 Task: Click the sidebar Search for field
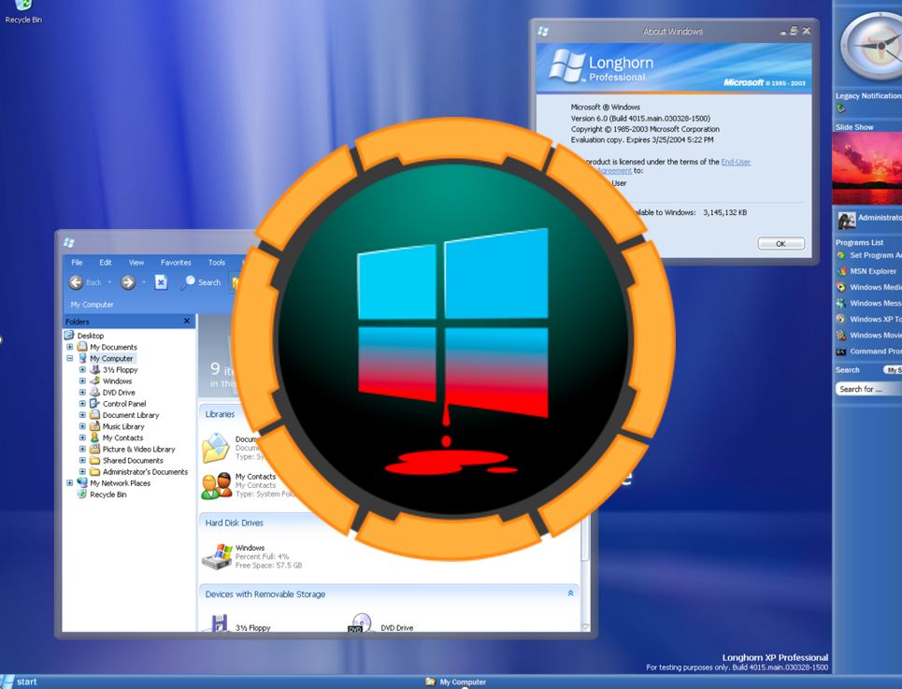click(x=867, y=389)
